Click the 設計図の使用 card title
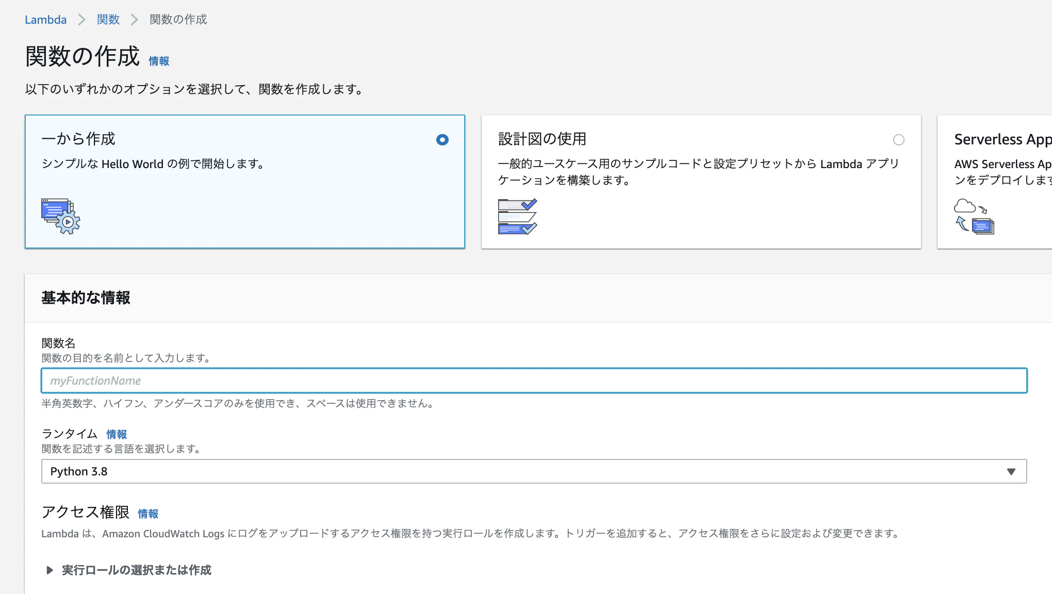The height and width of the screenshot is (594, 1052). 542,139
